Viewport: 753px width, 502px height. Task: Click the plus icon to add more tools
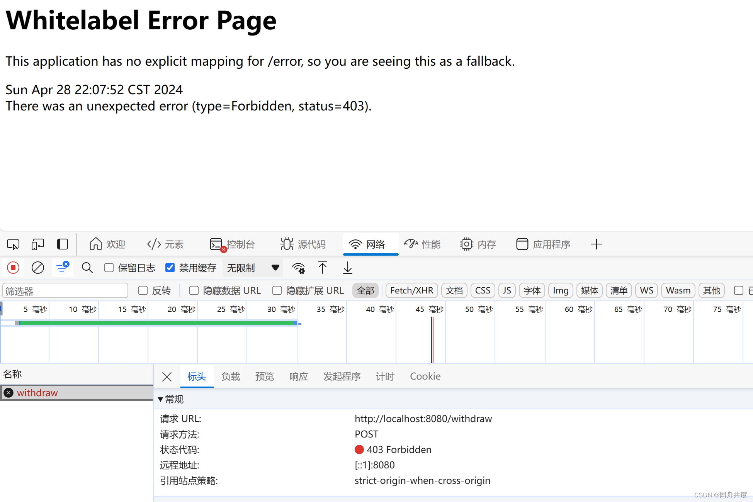(x=597, y=244)
